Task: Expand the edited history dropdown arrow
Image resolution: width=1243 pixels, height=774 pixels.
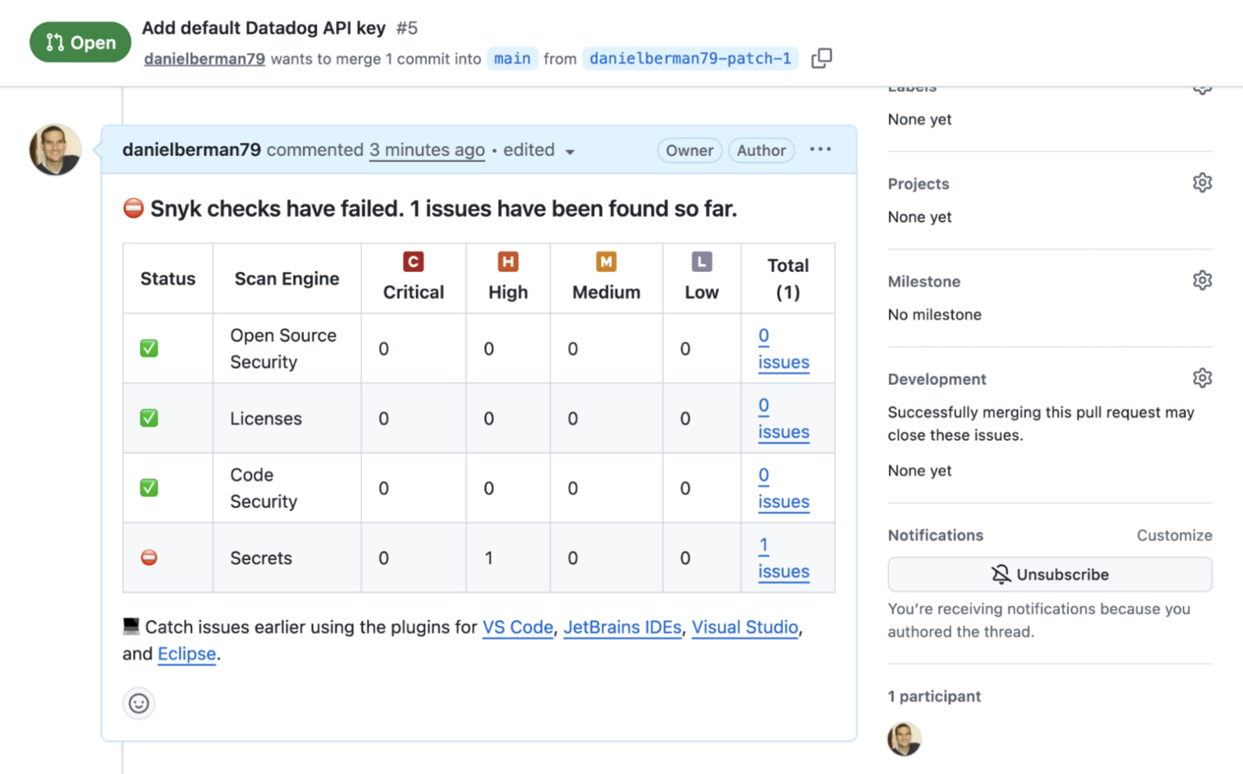Action: coord(570,151)
